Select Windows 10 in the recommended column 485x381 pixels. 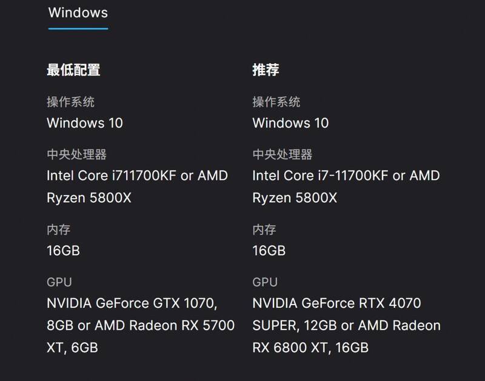click(x=290, y=122)
